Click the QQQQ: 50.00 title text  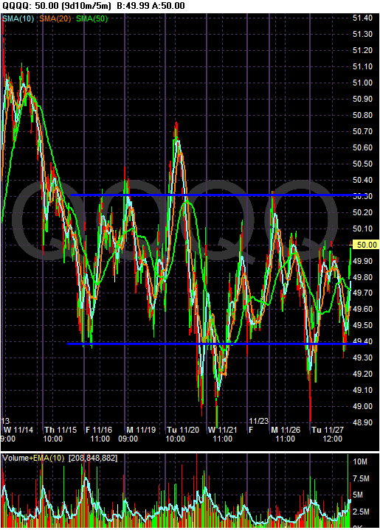[x=30, y=6]
